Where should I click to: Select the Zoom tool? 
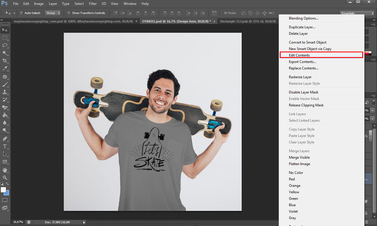click(x=5, y=177)
